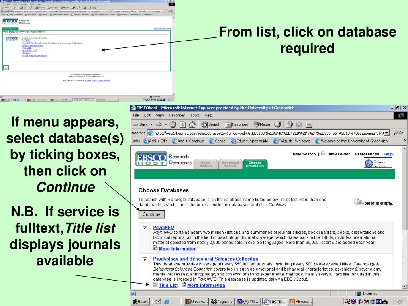Screen dimensions: 408x306
Task: Switch to the Basic Search tab
Action: [206, 164]
